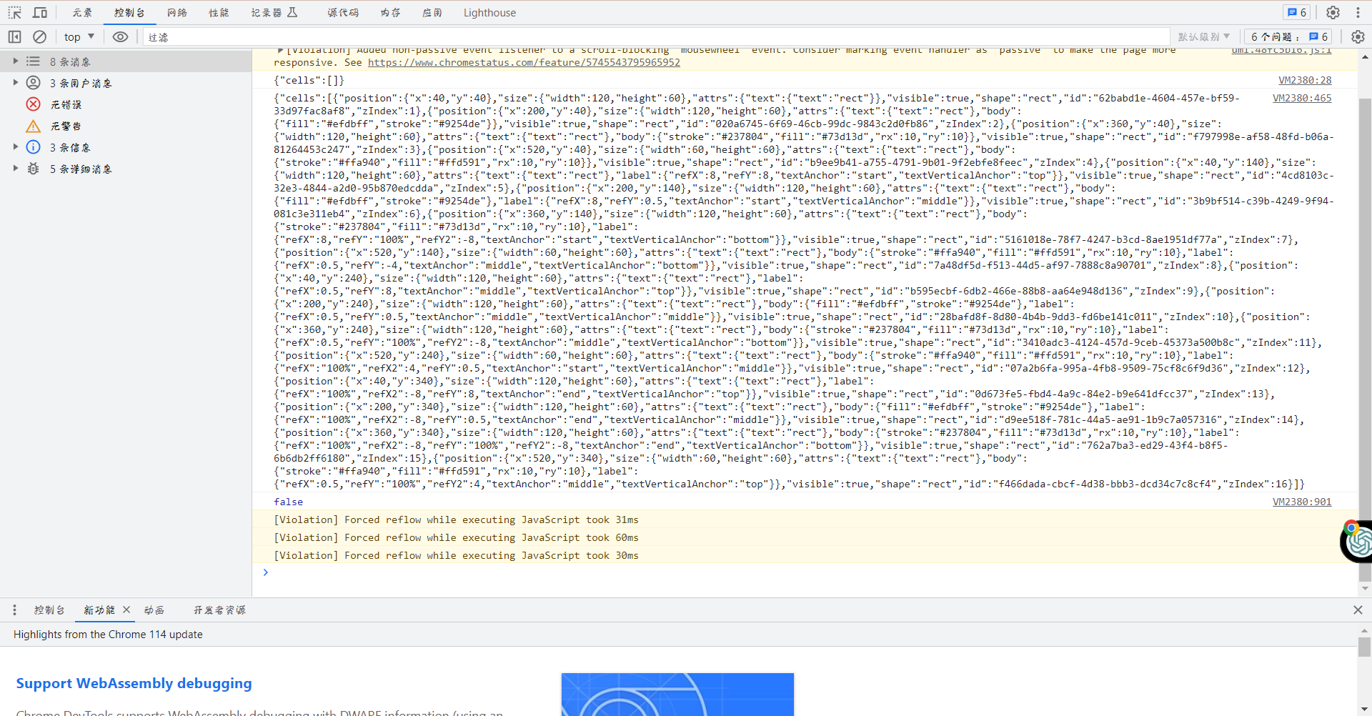This screenshot has width=1372, height=716.
Task: Open the VM2380:465 source link
Action: coord(1303,98)
